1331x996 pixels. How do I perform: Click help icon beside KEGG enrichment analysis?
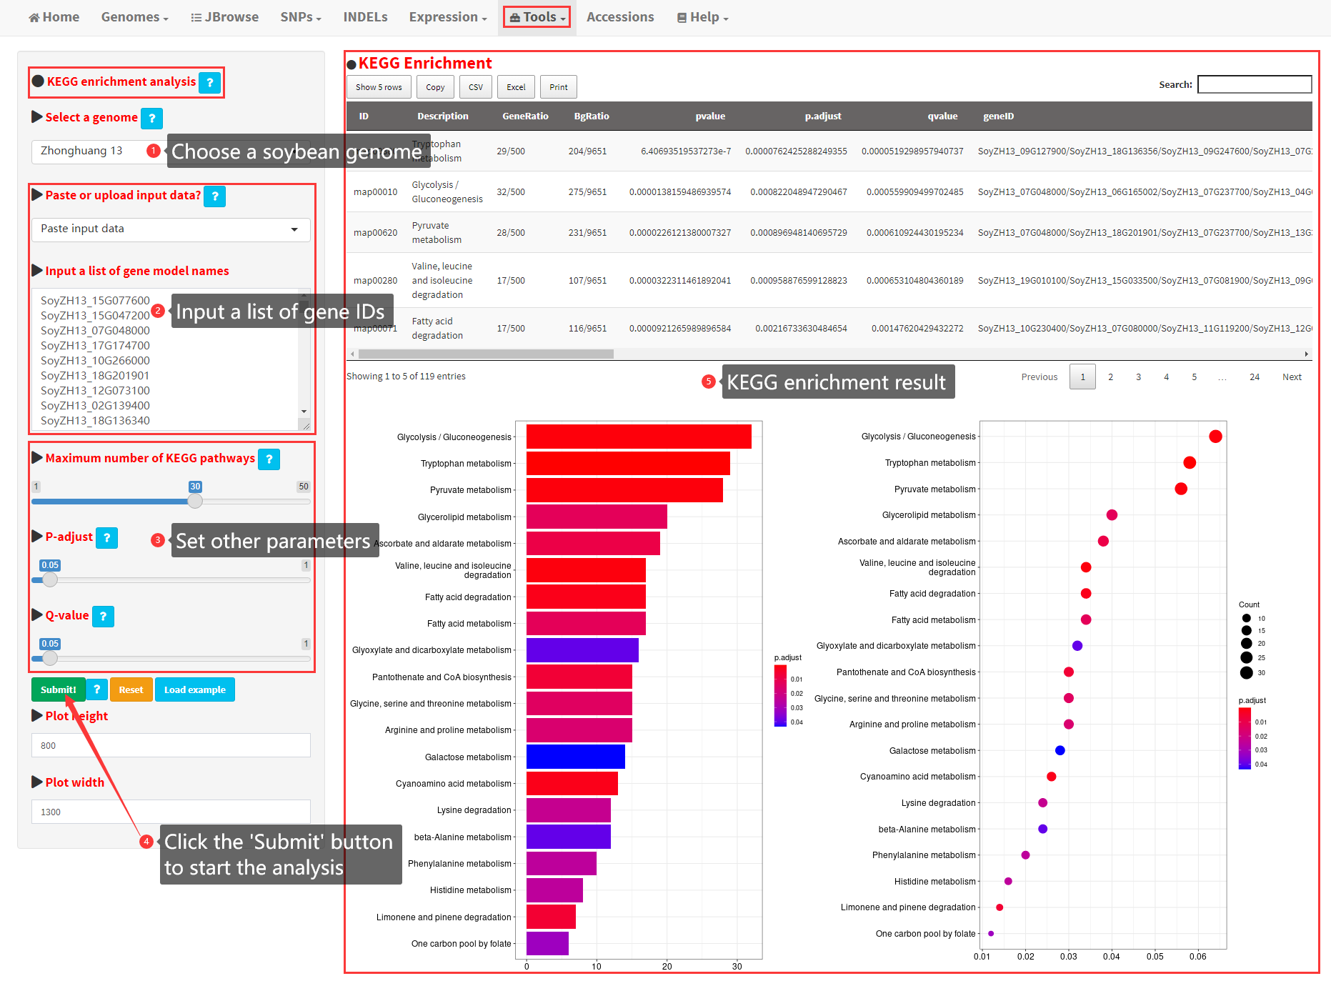pyautogui.click(x=209, y=83)
